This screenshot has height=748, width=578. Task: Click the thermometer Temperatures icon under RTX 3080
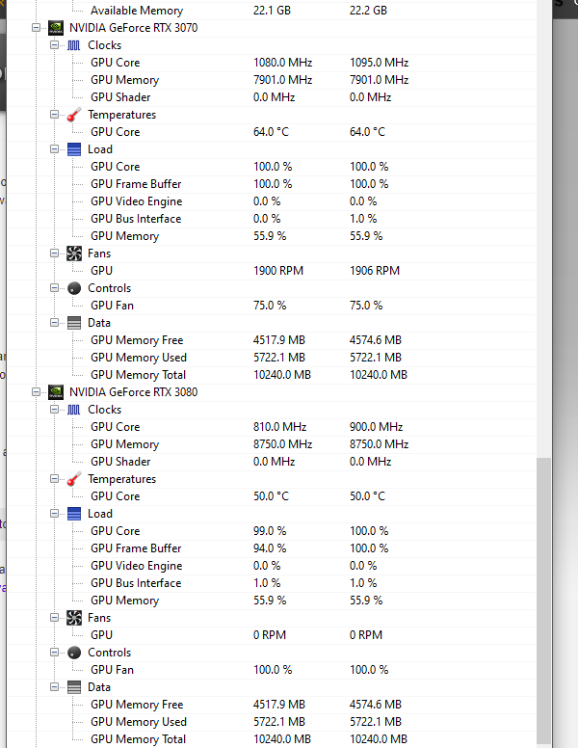click(74, 479)
